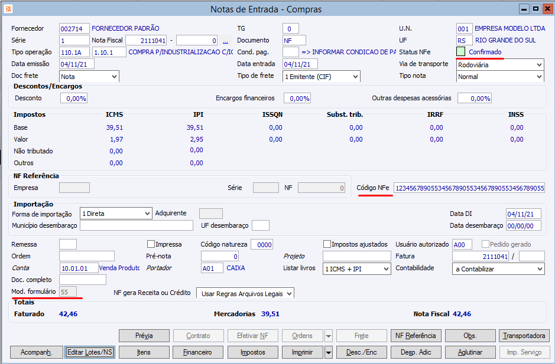Click the application icon in title bar

(x=8, y=9)
